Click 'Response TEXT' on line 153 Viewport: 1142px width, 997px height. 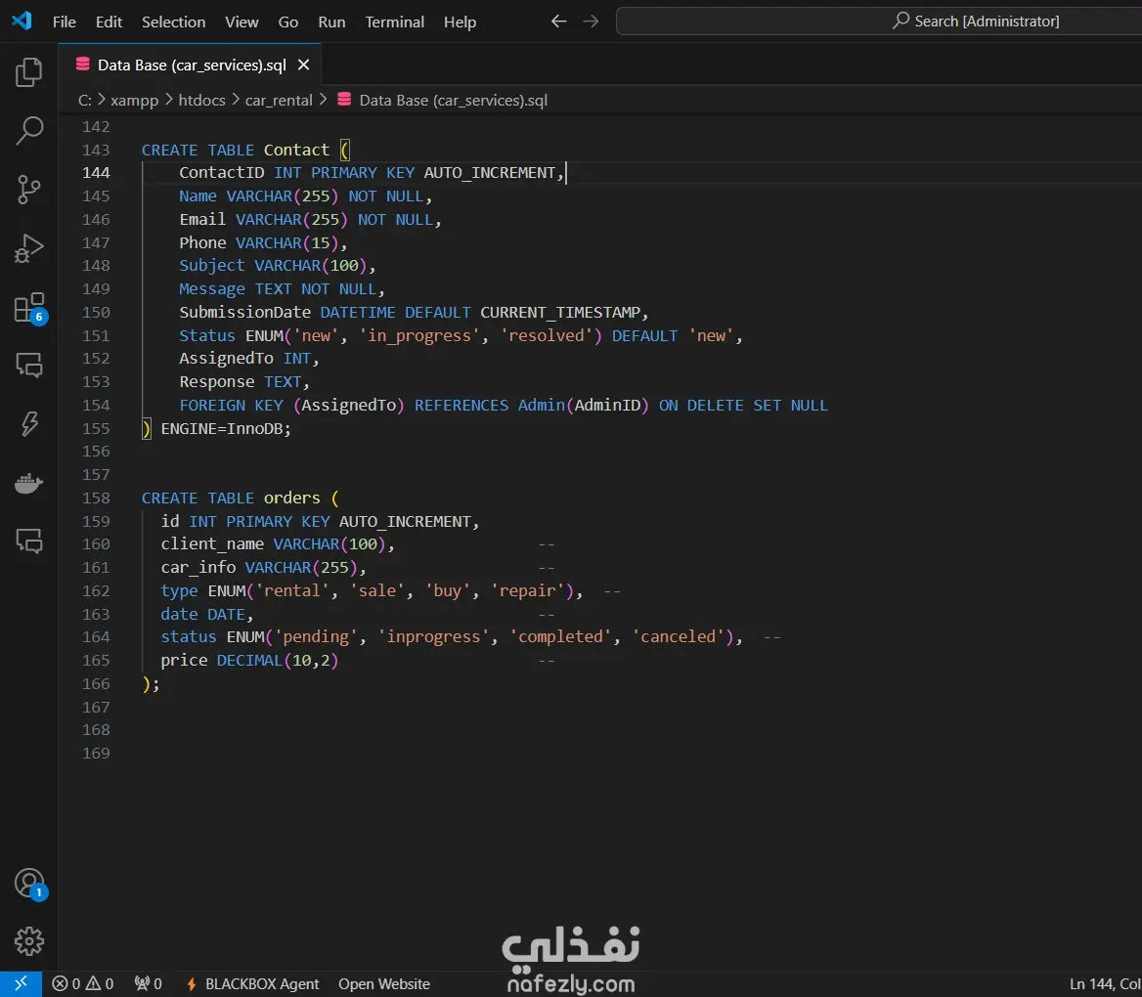pos(241,381)
